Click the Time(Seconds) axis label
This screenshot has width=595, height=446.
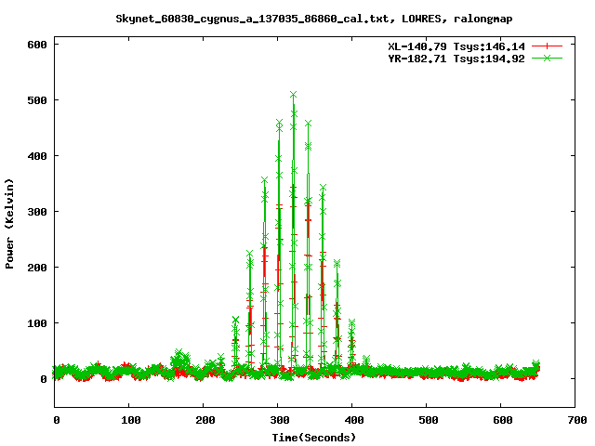pyautogui.click(x=314, y=438)
